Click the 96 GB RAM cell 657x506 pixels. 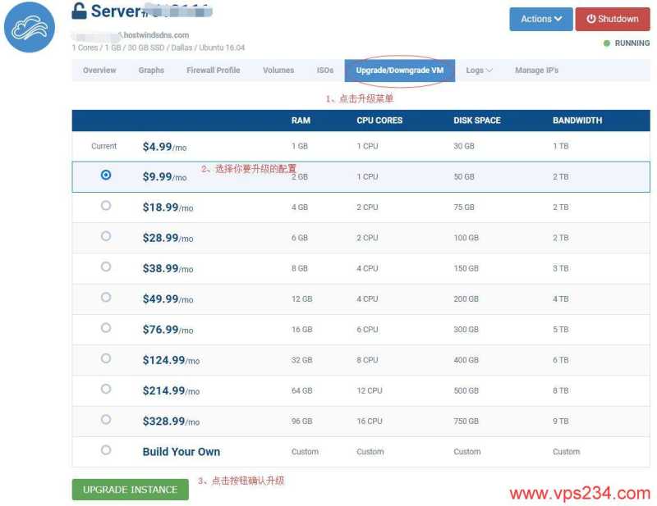pos(301,421)
